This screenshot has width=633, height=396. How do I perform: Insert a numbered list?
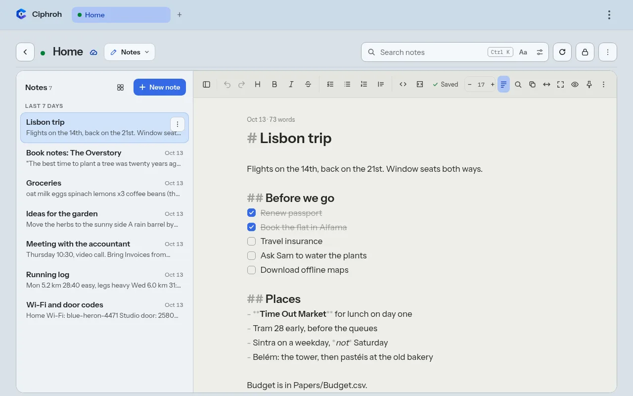point(364,85)
